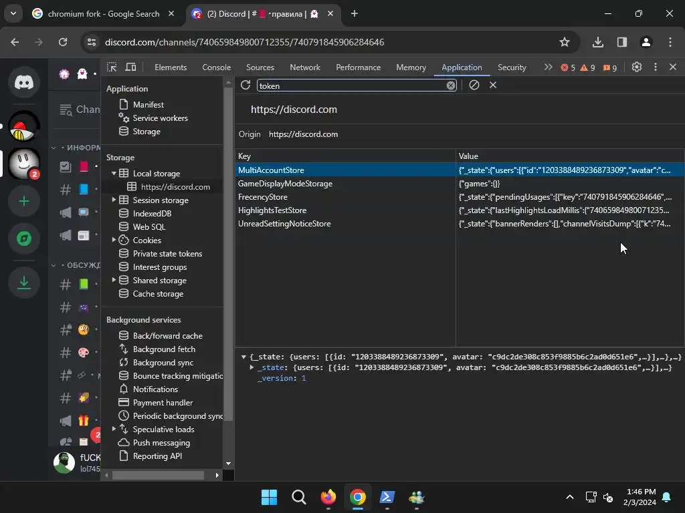Delete selected storage entry with X
Image resolution: width=685 pixels, height=513 pixels.
(493, 85)
